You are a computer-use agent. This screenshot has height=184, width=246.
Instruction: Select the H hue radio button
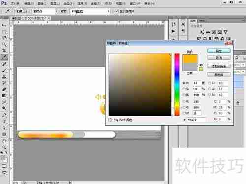[x=184, y=83]
